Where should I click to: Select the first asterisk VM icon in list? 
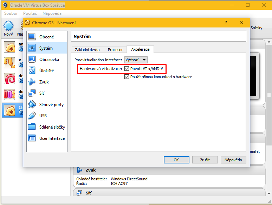point(9,47)
